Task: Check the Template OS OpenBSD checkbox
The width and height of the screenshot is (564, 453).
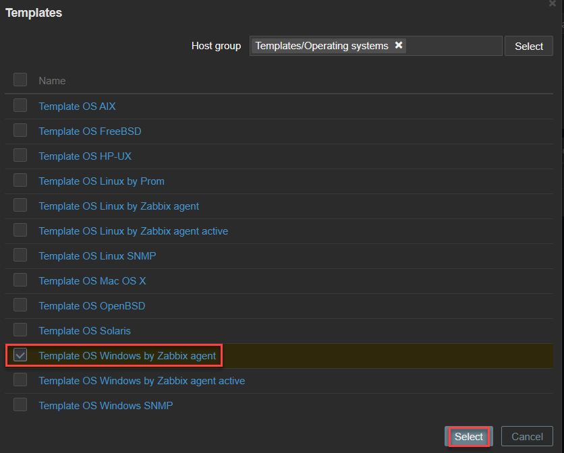Action: (20, 304)
